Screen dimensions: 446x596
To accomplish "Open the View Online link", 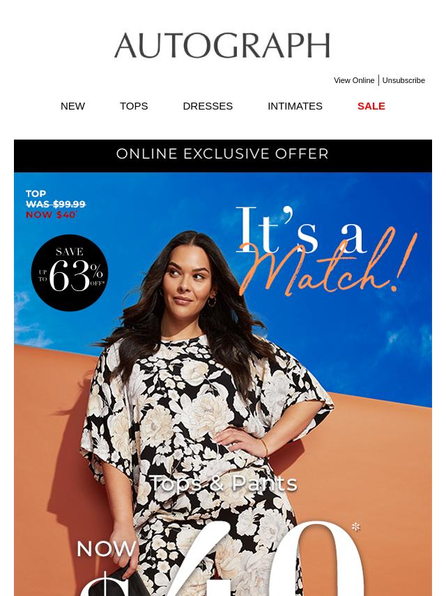I will tap(354, 80).
